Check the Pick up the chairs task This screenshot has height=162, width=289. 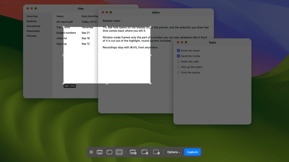(x=178, y=67)
